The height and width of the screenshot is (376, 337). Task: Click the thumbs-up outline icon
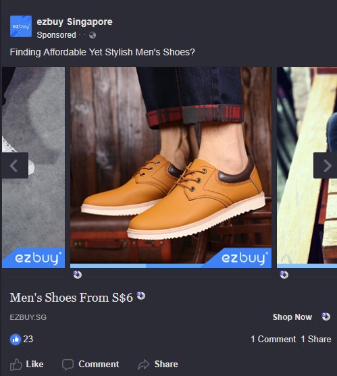pyautogui.click(x=16, y=365)
